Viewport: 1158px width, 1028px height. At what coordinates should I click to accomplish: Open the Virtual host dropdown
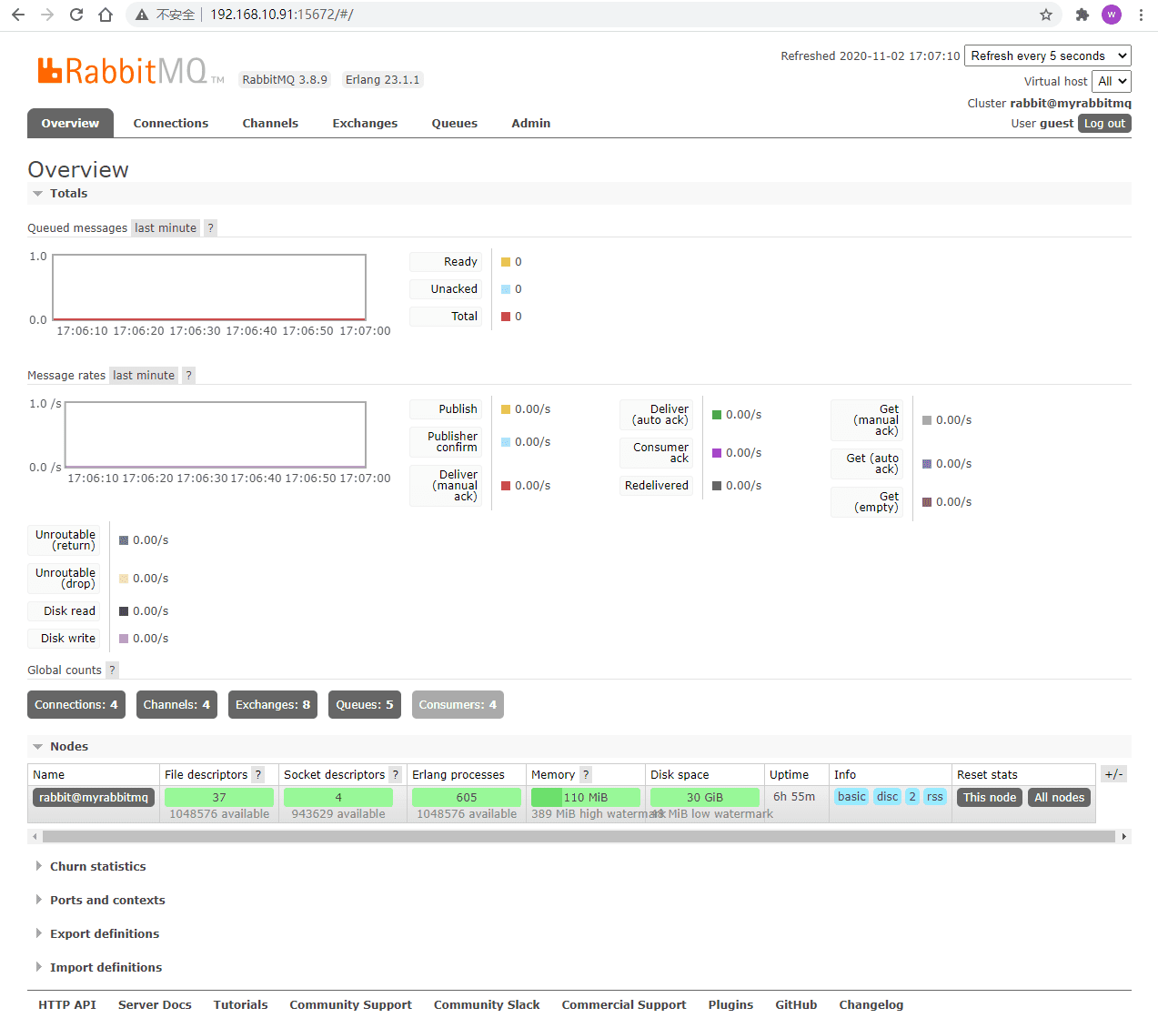click(1111, 82)
